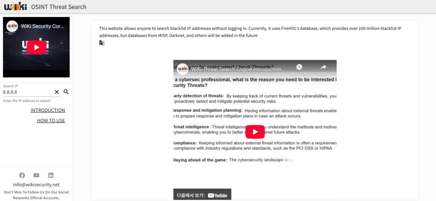Clear the Search IP field with the X icon
Image resolution: width=436 pixels, height=201 pixels.
(57, 92)
